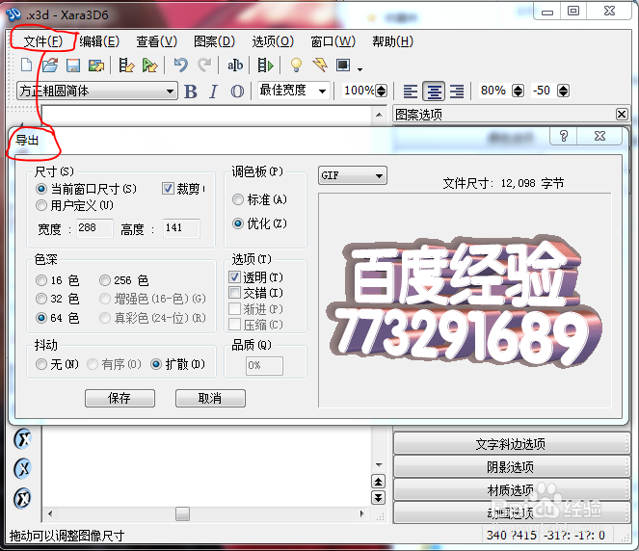Select 无 dithering option
This screenshot has height=551, width=639.
pyautogui.click(x=57, y=364)
